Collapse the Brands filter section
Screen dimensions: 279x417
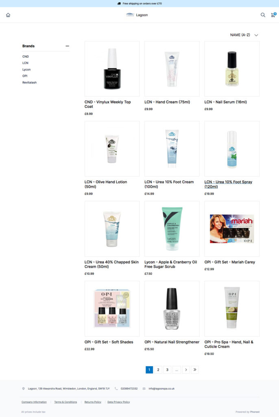[67, 46]
